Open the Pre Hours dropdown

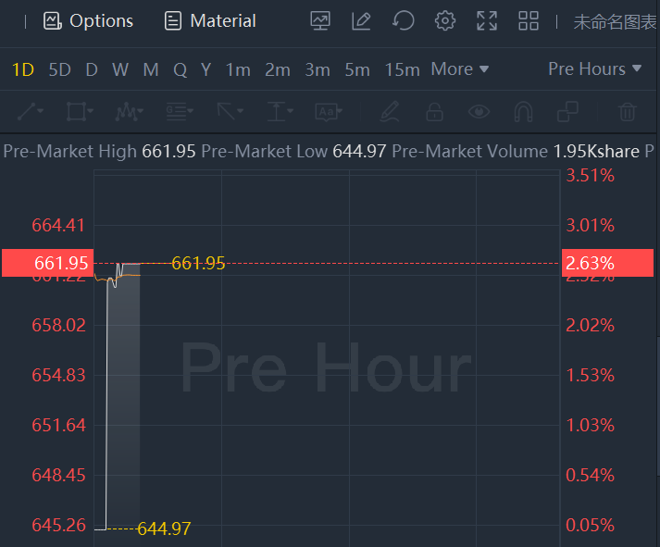point(594,69)
